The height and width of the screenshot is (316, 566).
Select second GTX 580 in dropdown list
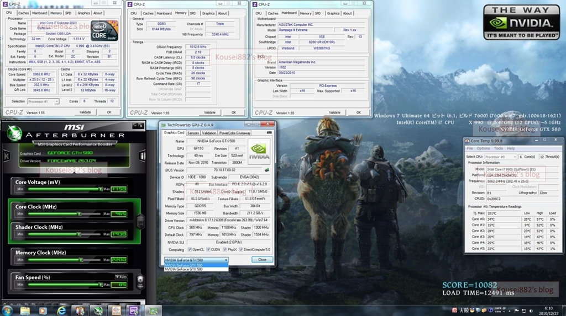pyautogui.click(x=196, y=269)
